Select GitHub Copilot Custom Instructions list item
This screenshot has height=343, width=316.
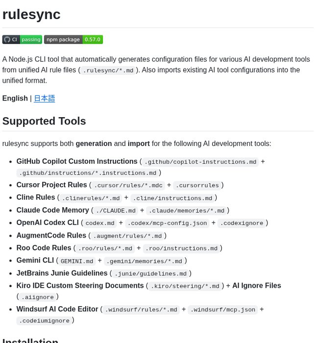pos(77,161)
